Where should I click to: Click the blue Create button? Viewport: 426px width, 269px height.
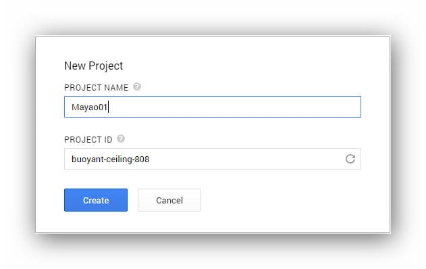(96, 200)
